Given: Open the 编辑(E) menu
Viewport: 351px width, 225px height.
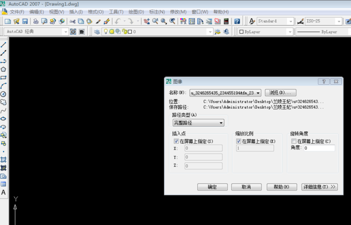Looking at the screenshot, I should [x=37, y=12].
